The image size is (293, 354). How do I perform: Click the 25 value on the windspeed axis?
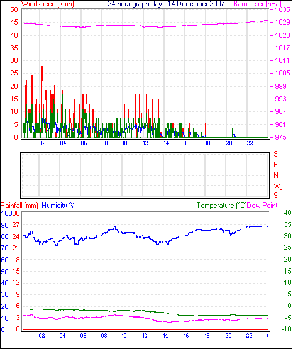14,73
